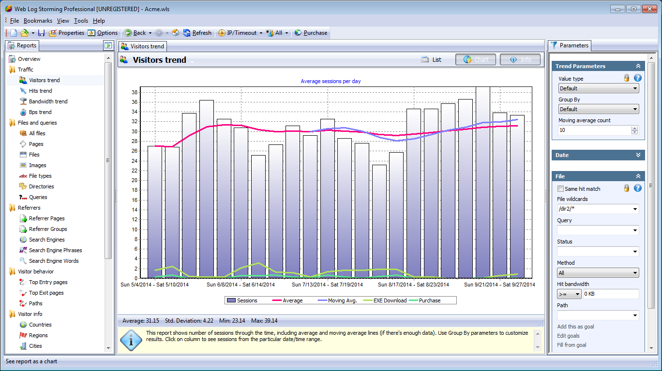Click the Fill from goal link
This screenshot has height=371, width=662.
click(x=572, y=345)
